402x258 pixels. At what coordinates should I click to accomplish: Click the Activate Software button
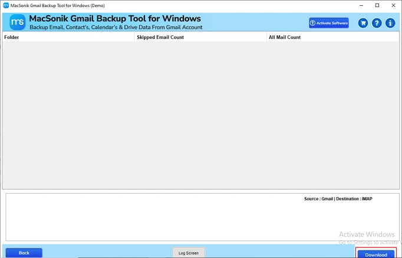click(x=329, y=23)
